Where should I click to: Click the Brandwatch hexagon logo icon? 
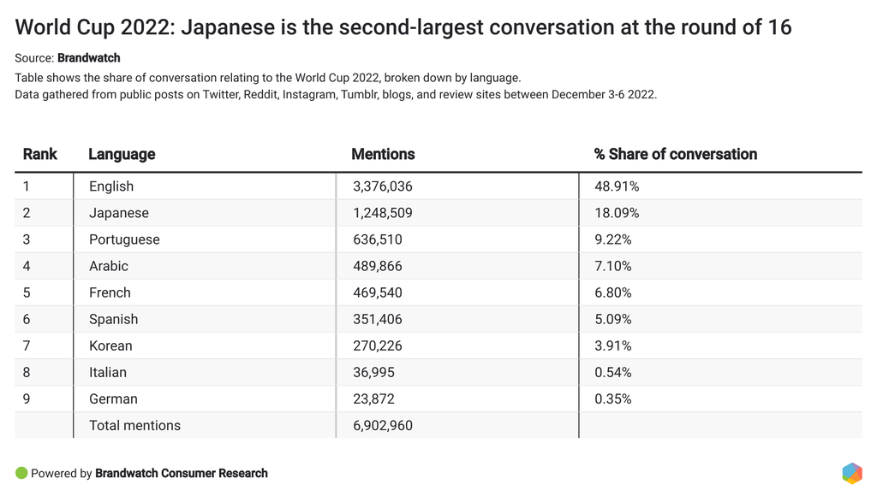click(x=851, y=474)
